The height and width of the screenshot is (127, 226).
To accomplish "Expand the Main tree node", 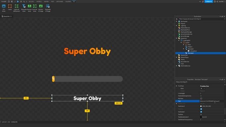I will click(x=184, y=45).
